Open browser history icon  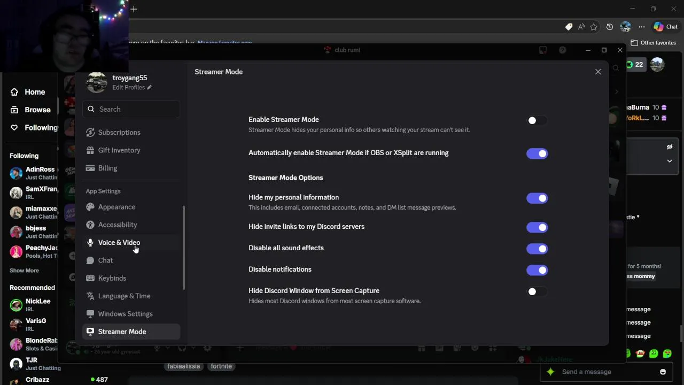pos(610,27)
